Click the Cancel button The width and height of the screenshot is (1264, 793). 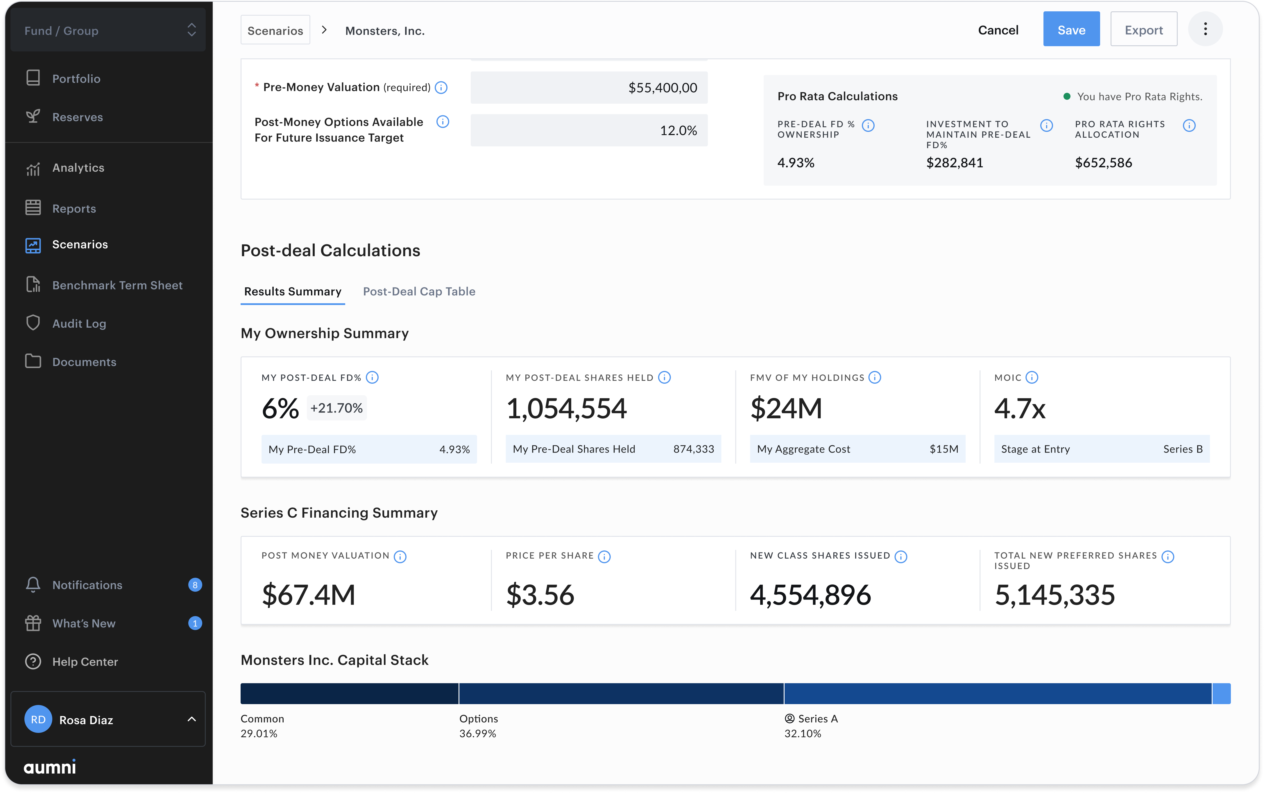(998, 30)
